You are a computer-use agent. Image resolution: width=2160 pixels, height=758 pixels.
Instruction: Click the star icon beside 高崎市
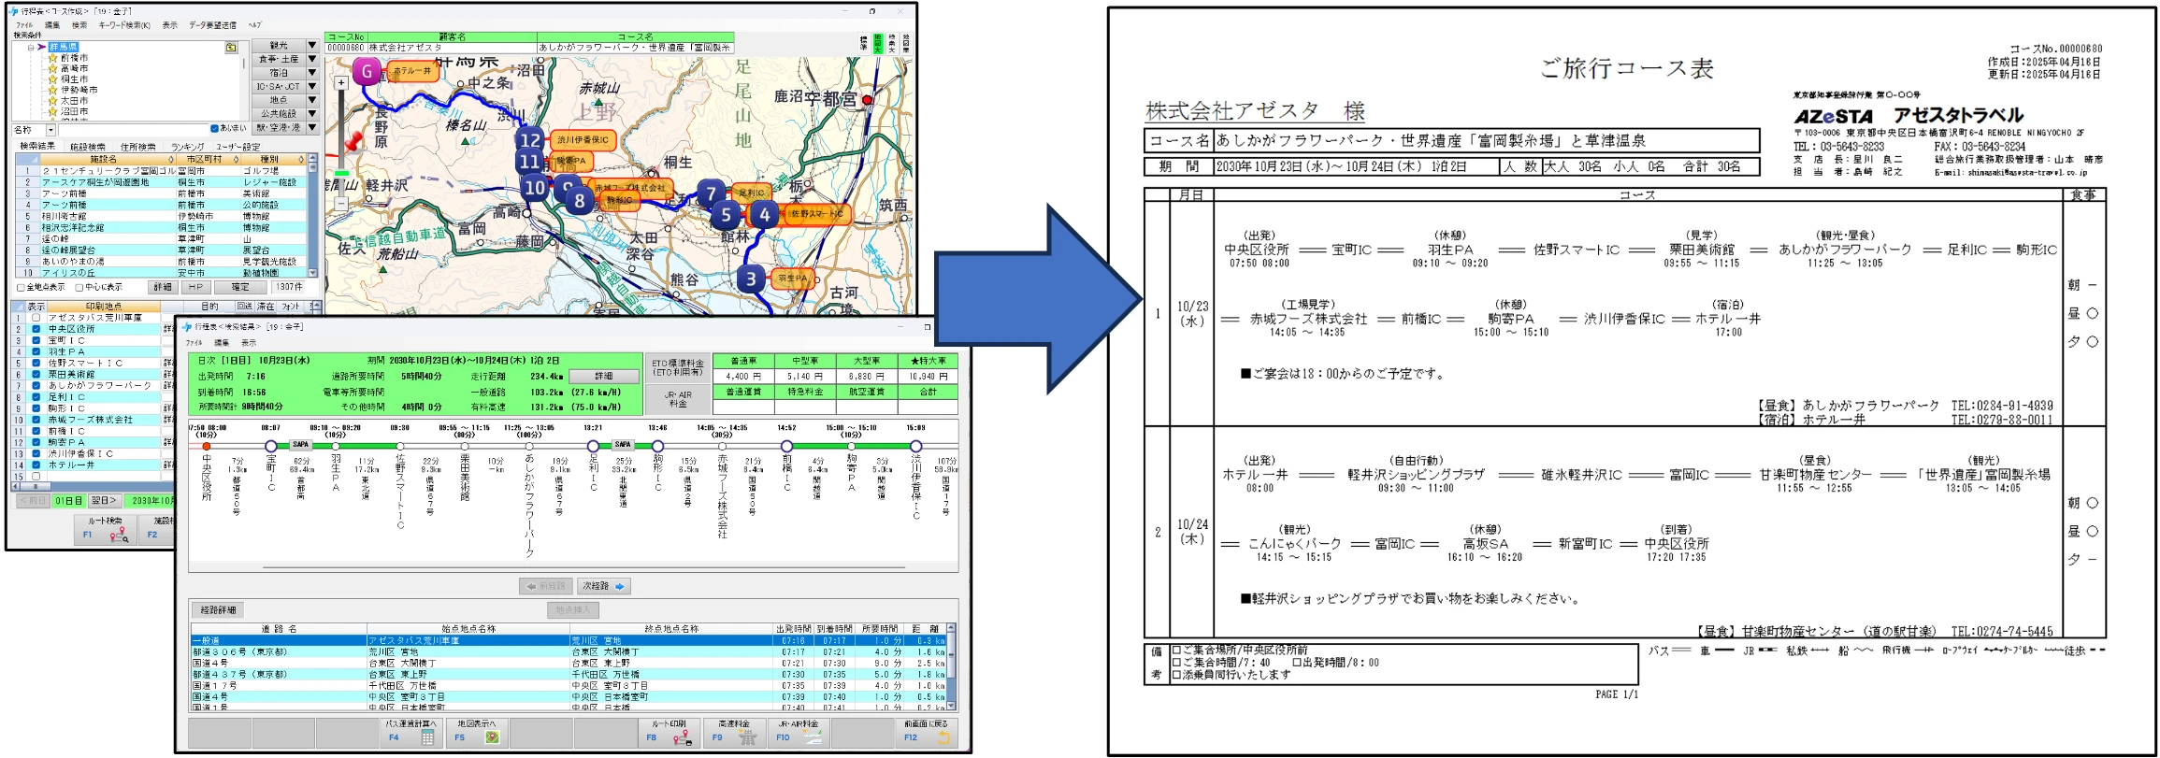point(52,68)
